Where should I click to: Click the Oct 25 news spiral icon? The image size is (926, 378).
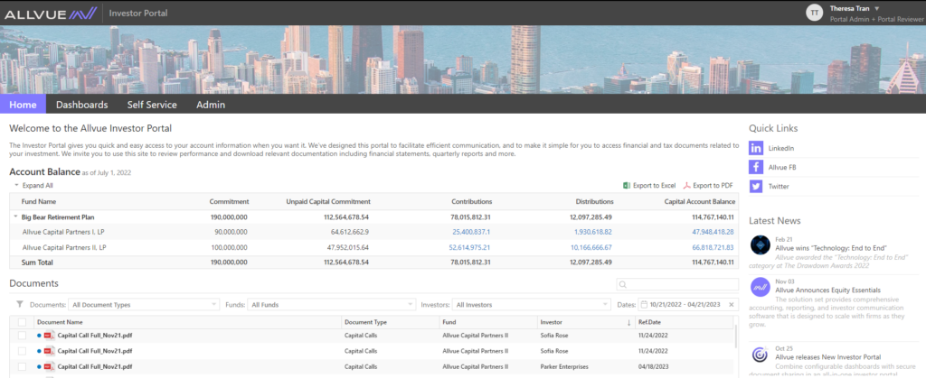760,355
